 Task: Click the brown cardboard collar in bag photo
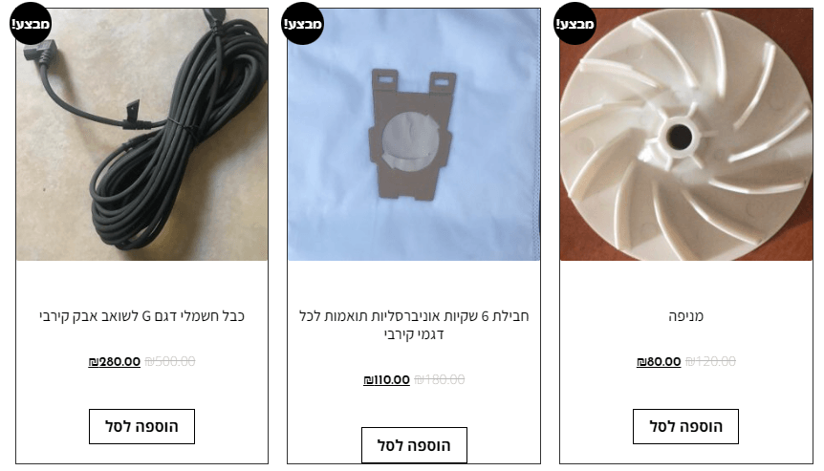411,135
